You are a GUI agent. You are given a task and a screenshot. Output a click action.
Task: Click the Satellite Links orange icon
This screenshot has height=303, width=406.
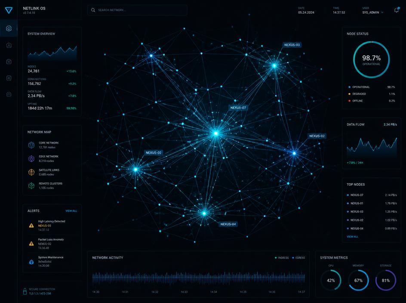[x=31, y=172]
